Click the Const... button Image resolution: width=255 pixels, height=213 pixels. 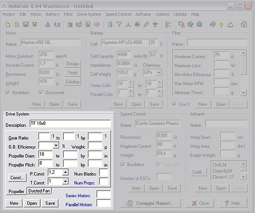[17, 178]
